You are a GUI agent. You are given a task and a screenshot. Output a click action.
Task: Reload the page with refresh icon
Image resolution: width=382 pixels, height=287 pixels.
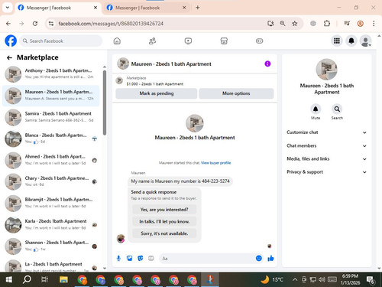[35, 24]
